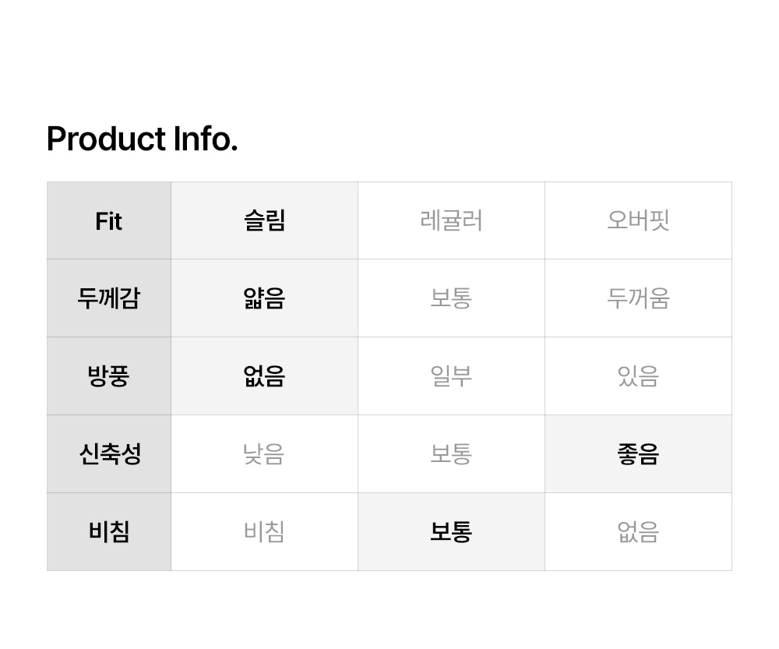This screenshot has width=779, height=649.
Task: Select the Fit row header cell
Action: tap(109, 221)
